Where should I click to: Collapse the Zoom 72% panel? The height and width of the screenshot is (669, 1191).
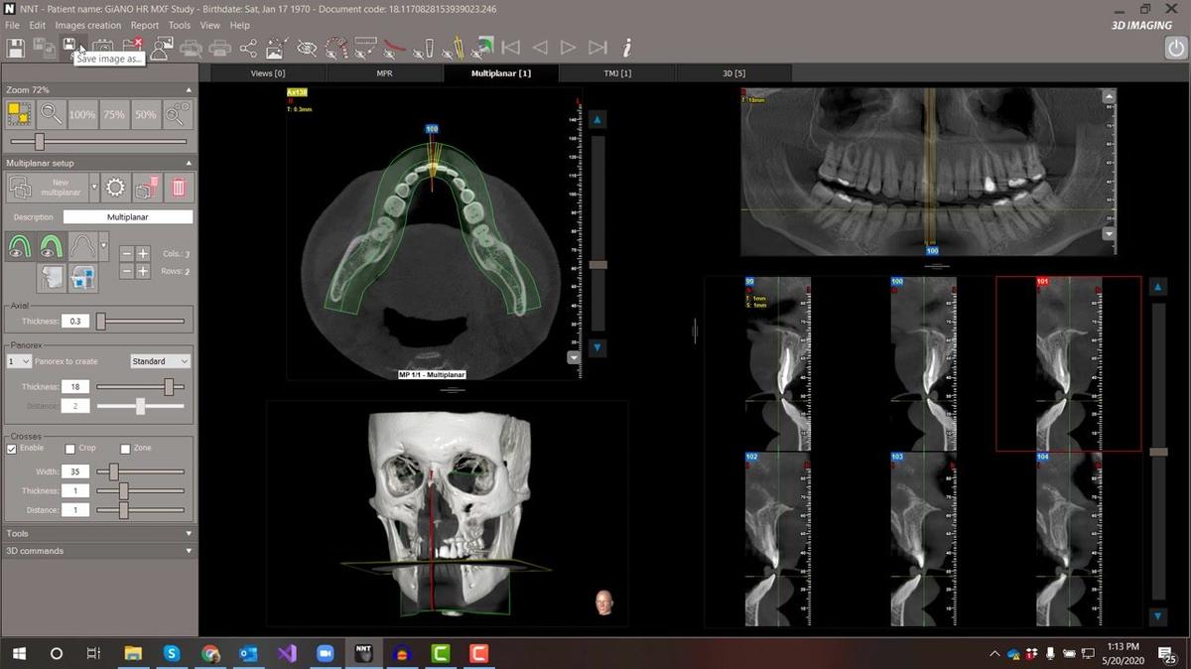coord(189,90)
